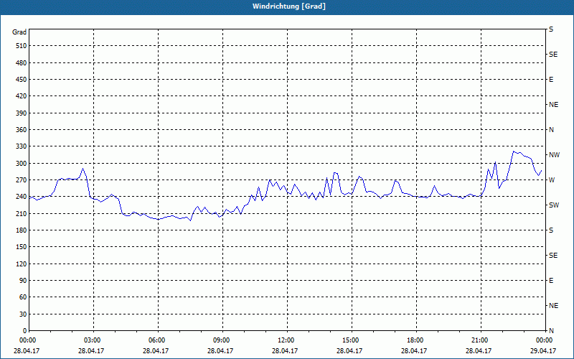
Task: Click the 60 degree axis label
Action: [x=23, y=297]
